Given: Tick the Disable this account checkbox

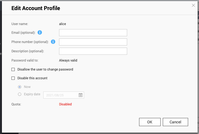Looking at the screenshot, I should coord(13,78).
